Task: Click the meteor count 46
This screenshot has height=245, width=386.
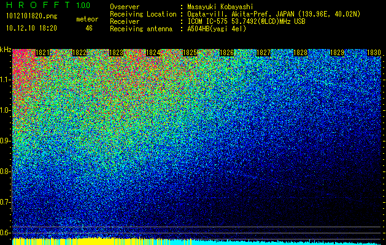Action: (89, 28)
